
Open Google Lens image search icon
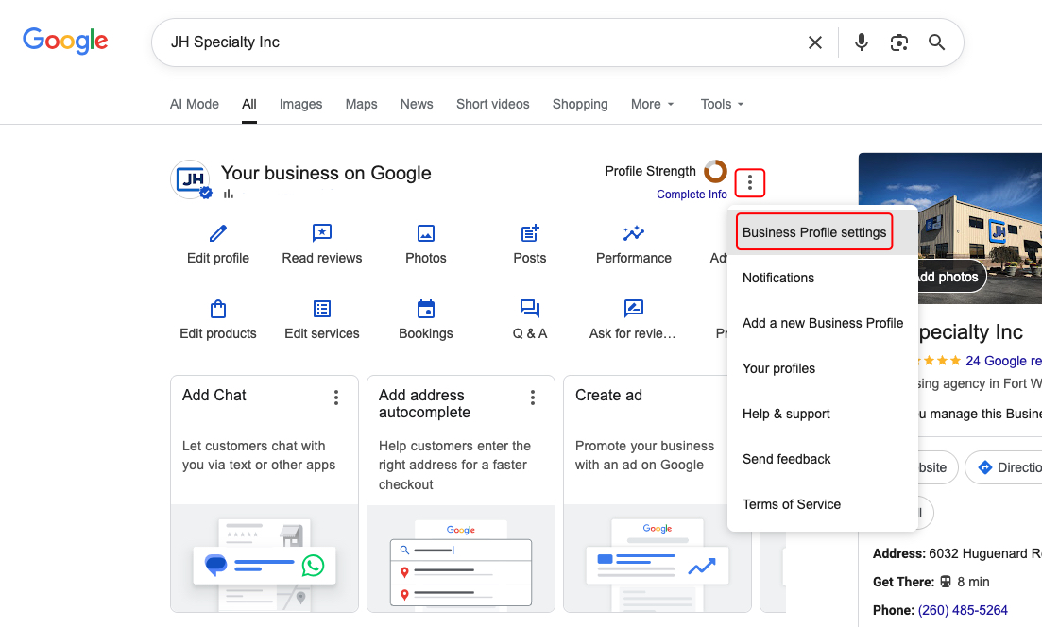click(899, 42)
